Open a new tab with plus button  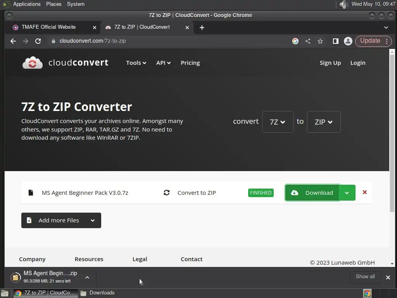(x=202, y=28)
